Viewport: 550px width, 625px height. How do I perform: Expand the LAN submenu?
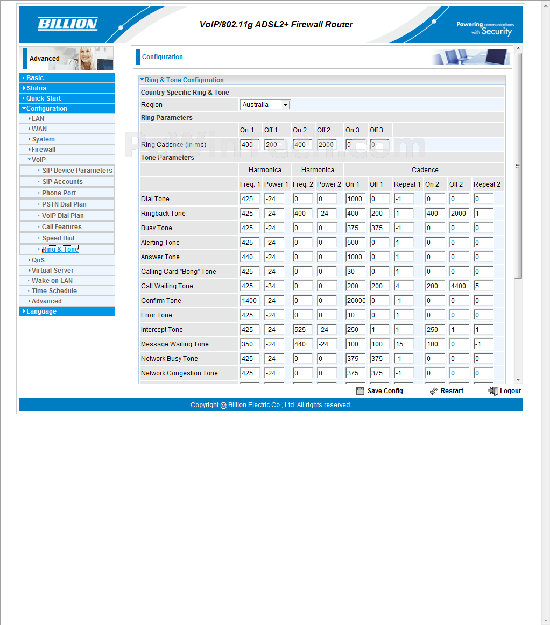[30, 119]
